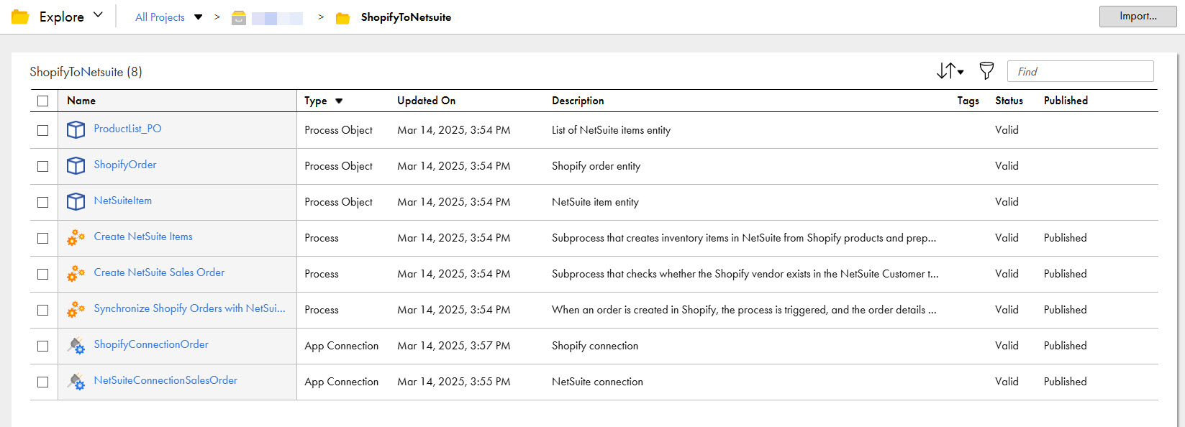The image size is (1185, 427).
Task: Expand the Explore dropdown chevron
Action: [x=99, y=15]
